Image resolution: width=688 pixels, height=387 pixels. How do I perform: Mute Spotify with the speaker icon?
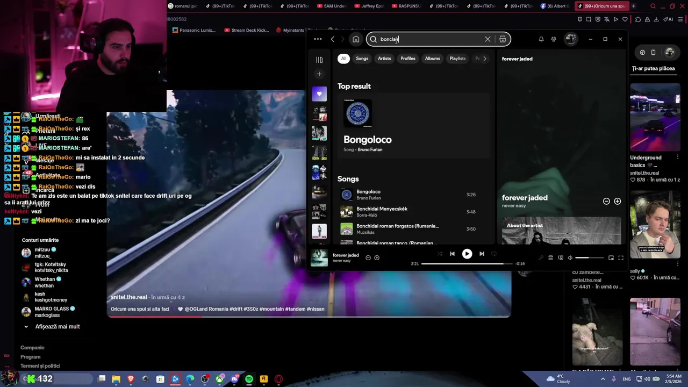570,258
